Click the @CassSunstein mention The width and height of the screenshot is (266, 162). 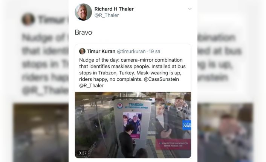[x=161, y=79]
